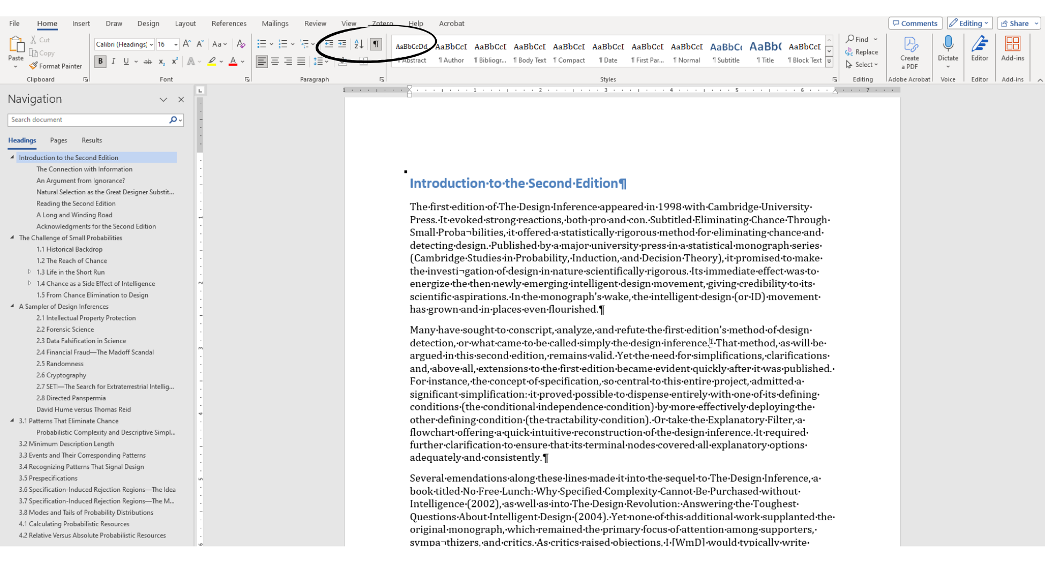Toggle Italic formatting
Viewport: 1045px width, 562px height.
pyautogui.click(x=114, y=62)
